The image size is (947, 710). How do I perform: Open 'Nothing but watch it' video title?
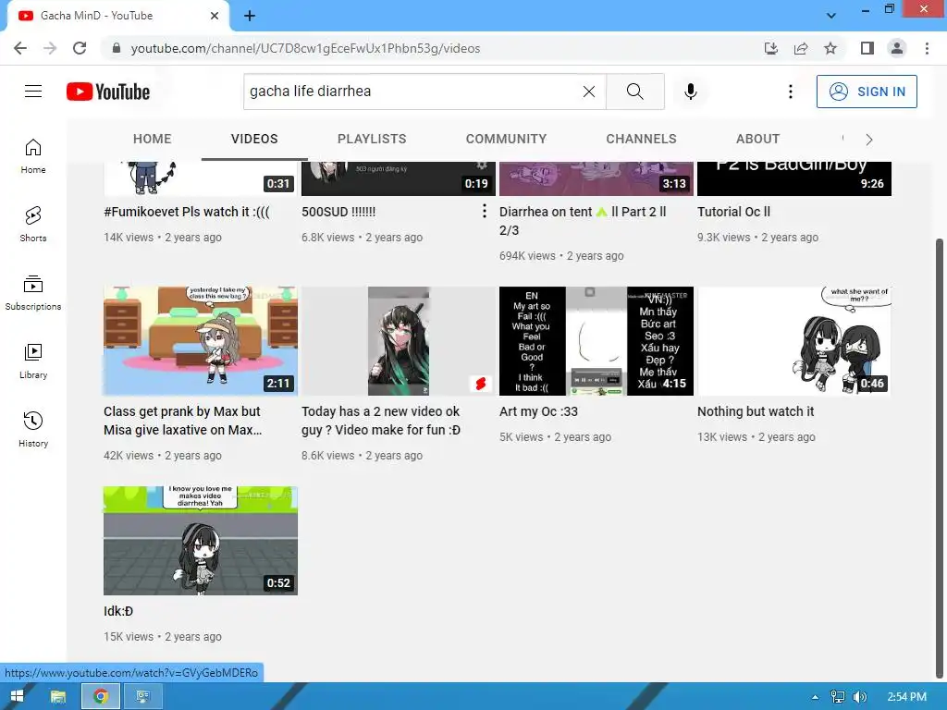coord(756,411)
